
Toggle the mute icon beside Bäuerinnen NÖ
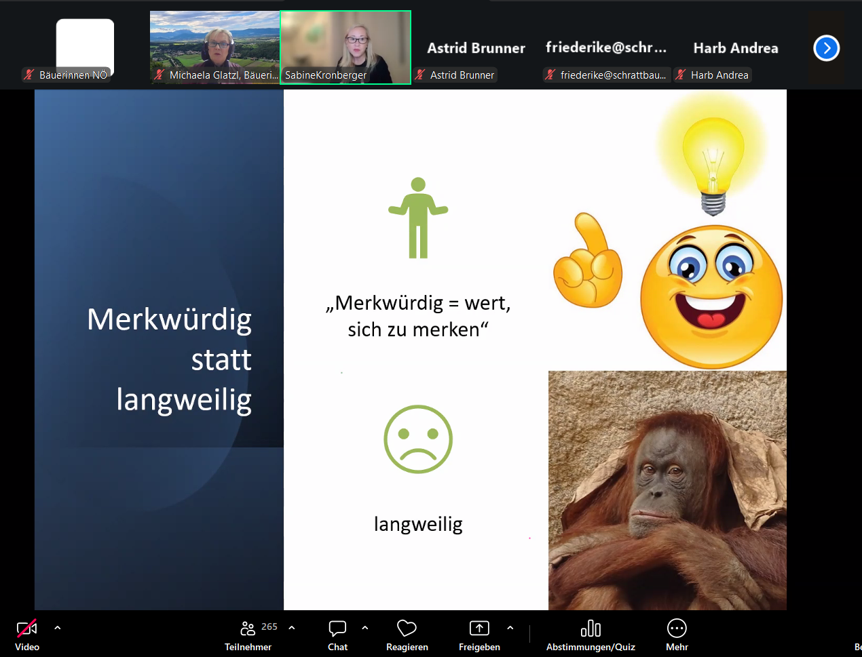[x=30, y=75]
